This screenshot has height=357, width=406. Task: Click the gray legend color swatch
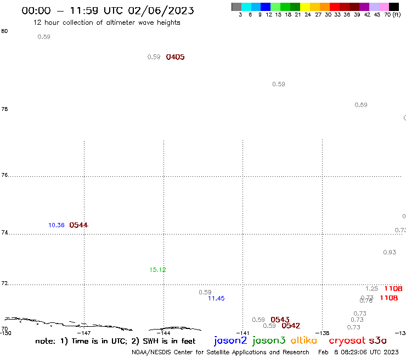click(x=236, y=7)
